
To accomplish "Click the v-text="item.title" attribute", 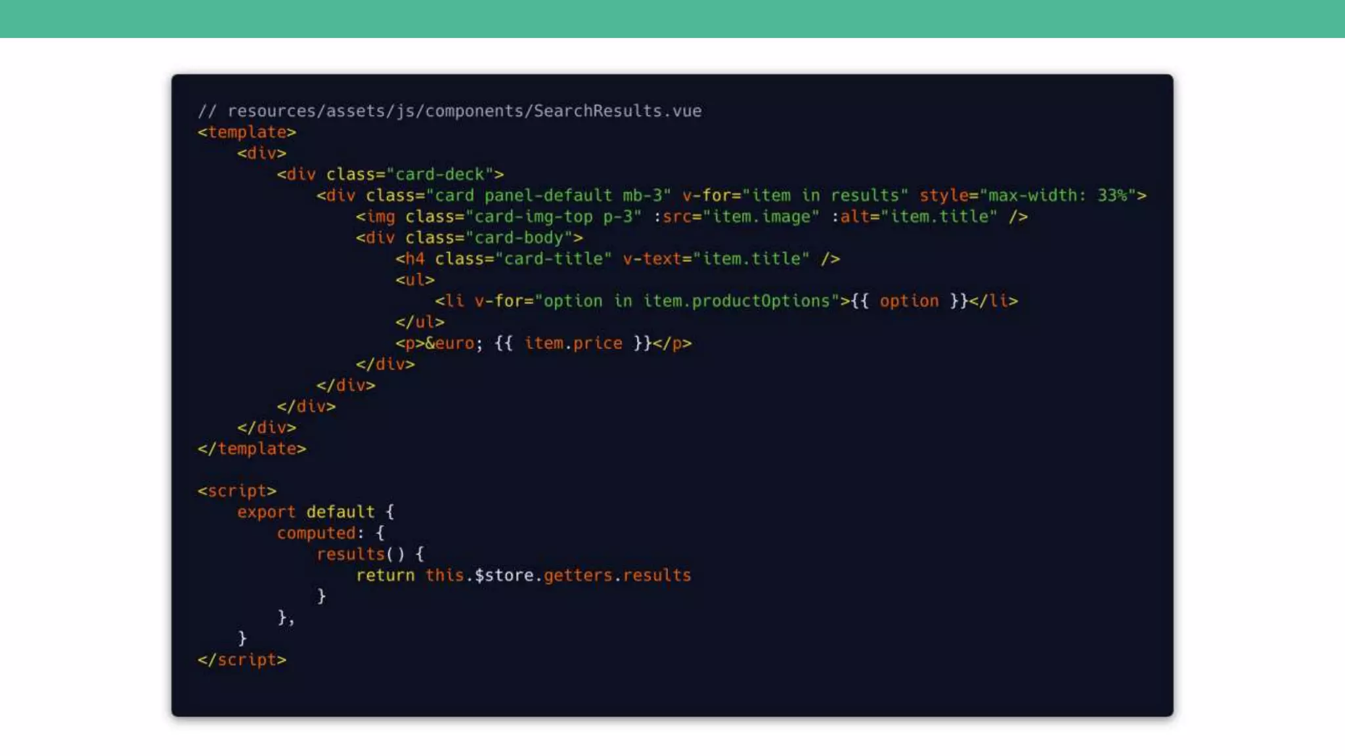I will (716, 259).
